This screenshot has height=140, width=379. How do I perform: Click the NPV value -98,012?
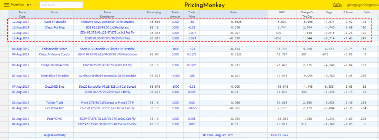coord(282,119)
